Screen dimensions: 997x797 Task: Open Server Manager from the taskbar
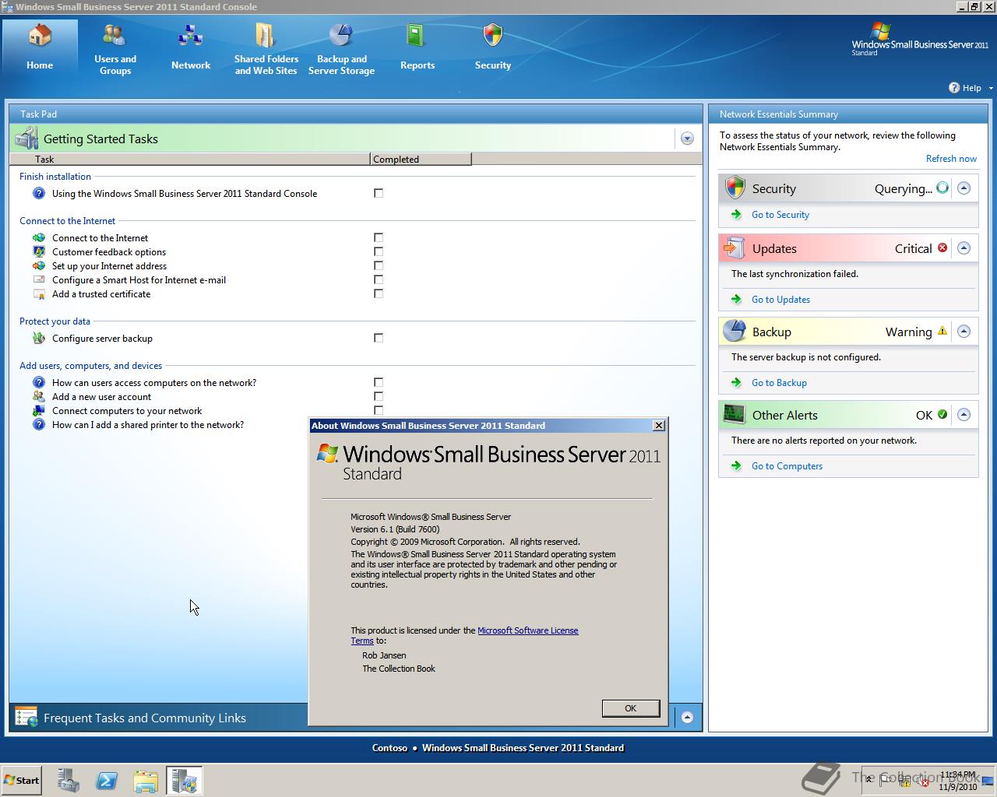click(x=69, y=781)
